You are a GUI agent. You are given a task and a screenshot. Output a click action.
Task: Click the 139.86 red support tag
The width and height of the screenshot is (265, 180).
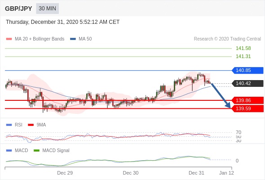[x=247, y=100]
